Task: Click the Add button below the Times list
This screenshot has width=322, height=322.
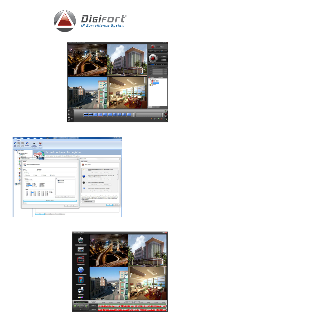Action: point(58,197)
